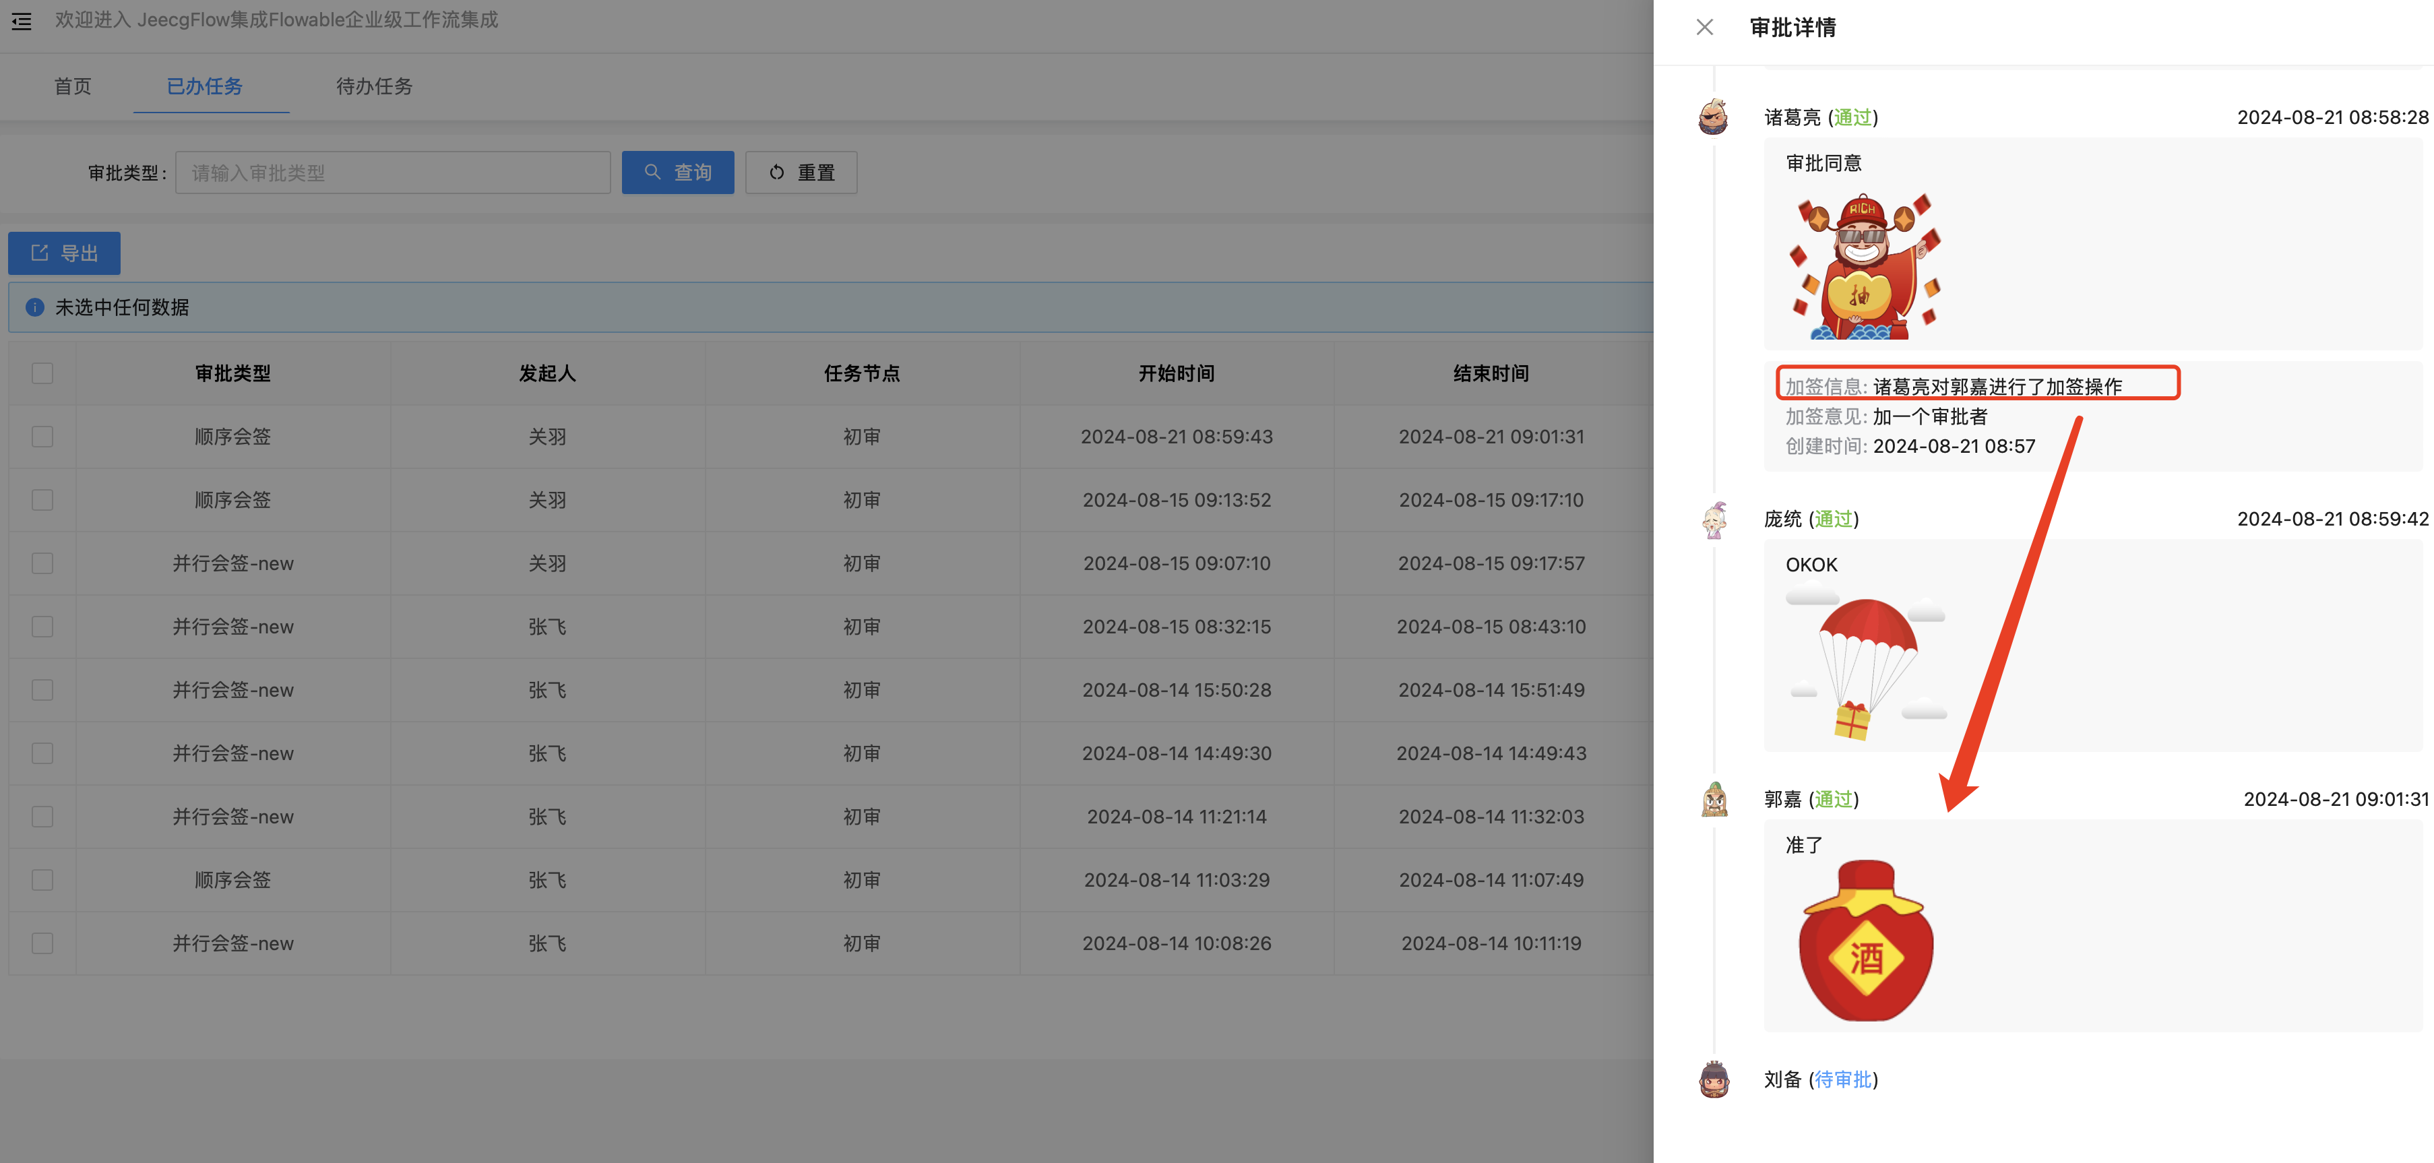Switch to the 待办任务 tab
Screen dimensions: 2434x1163
374,86
